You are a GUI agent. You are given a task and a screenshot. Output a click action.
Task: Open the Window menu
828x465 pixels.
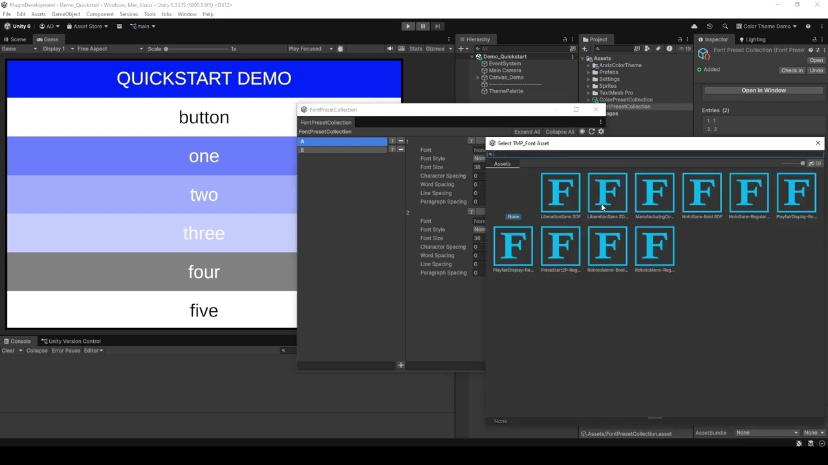pyautogui.click(x=187, y=14)
